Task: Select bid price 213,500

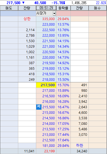Action: tap(48, 129)
